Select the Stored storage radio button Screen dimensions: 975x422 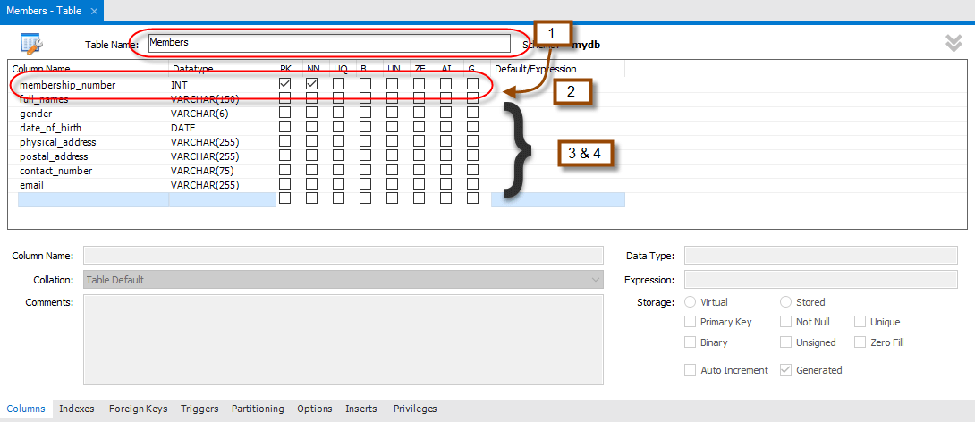click(x=786, y=302)
